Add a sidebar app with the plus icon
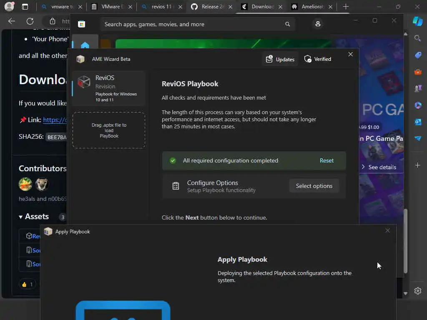 pyautogui.click(x=417, y=165)
